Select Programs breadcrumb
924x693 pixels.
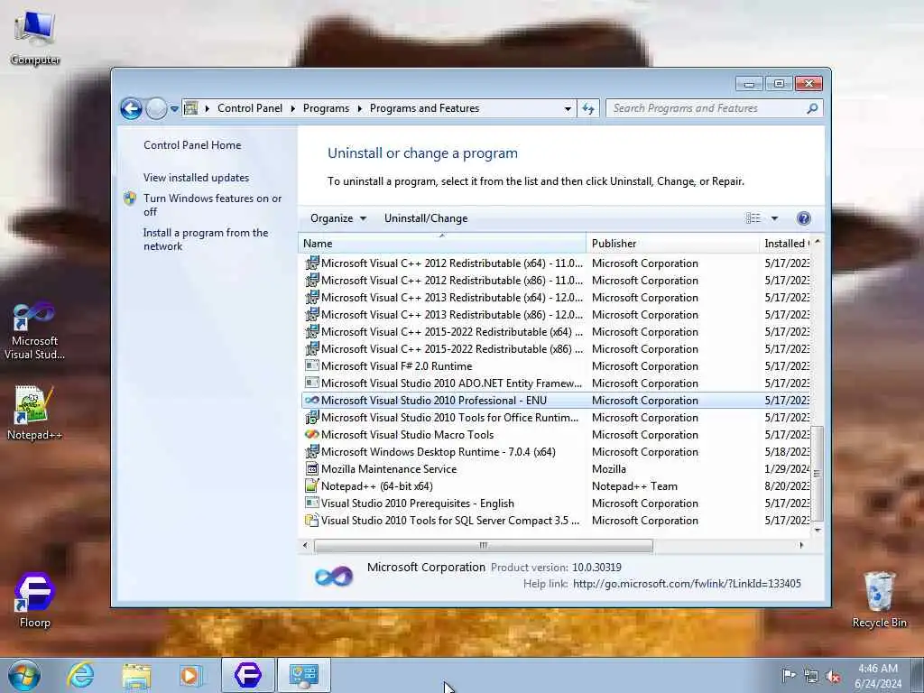coord(326,108)
